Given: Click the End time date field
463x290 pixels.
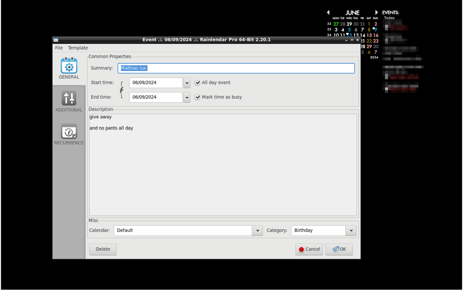Looking at the screenshot, I should point(156,97).
